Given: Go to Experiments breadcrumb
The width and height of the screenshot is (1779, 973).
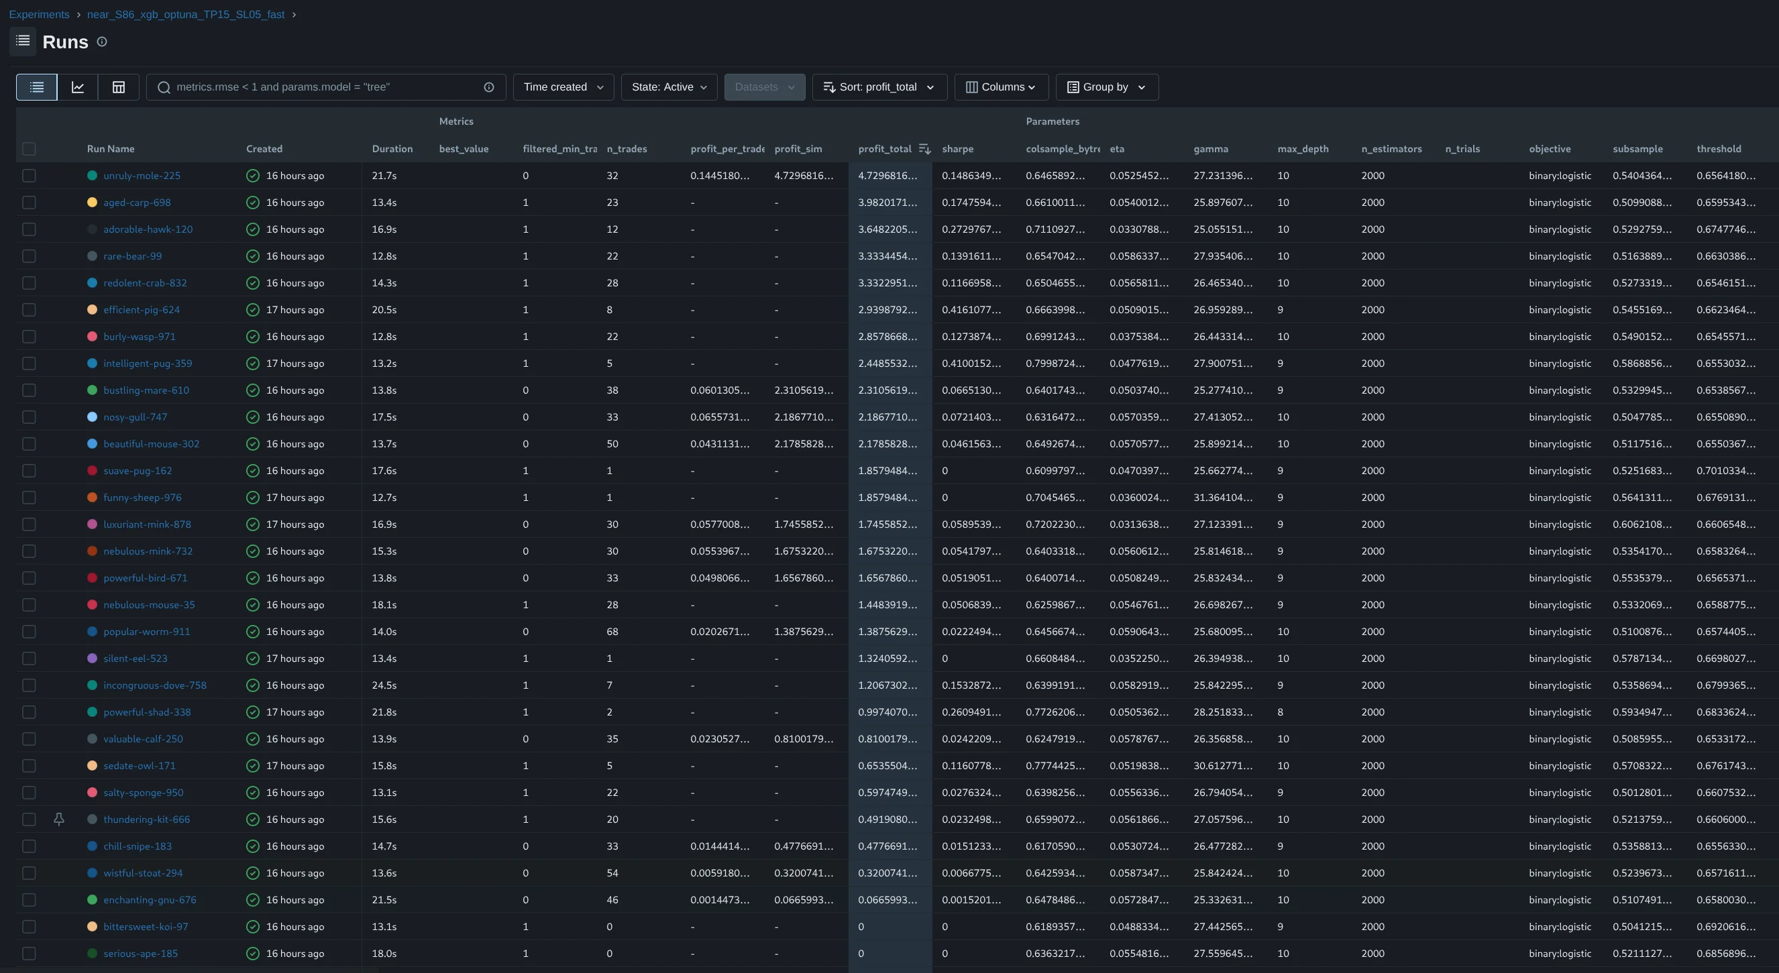Looking at the screenshot, I should (40, 15).
